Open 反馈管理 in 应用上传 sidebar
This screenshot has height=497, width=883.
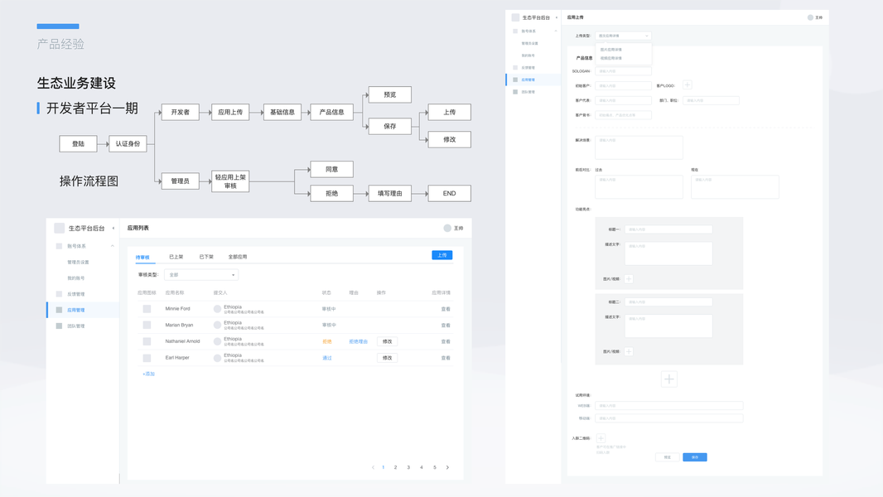click(528, 68)
